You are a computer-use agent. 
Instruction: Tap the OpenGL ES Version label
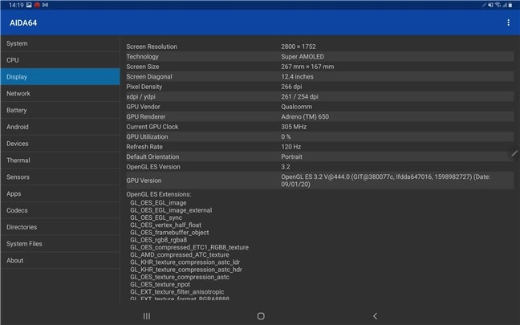coord(153,167)
